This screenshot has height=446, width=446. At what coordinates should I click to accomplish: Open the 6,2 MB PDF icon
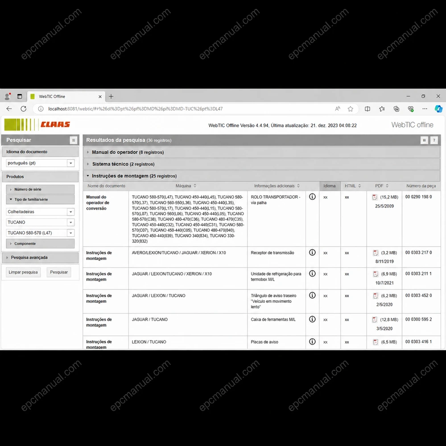coord(376,296)
